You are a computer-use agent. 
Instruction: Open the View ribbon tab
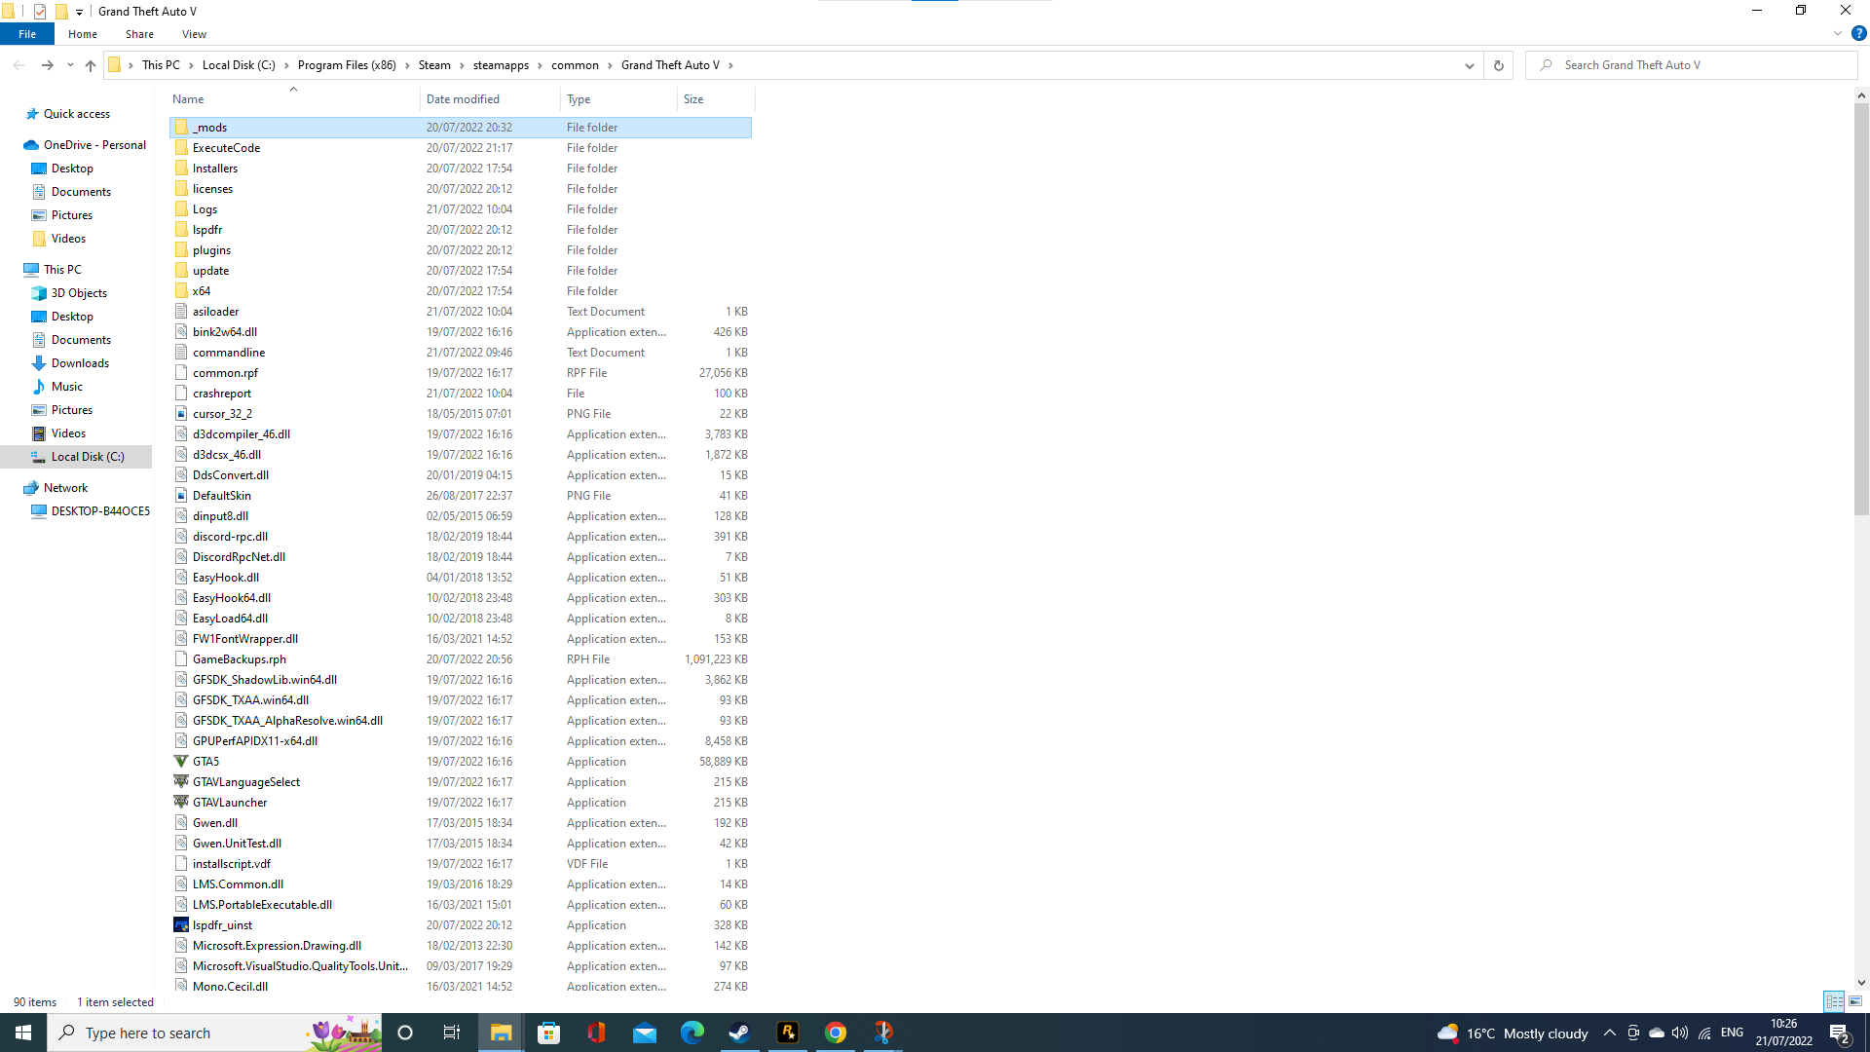(194, 34)
